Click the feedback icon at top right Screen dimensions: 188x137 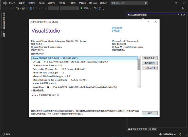click(x=183, y=8)
